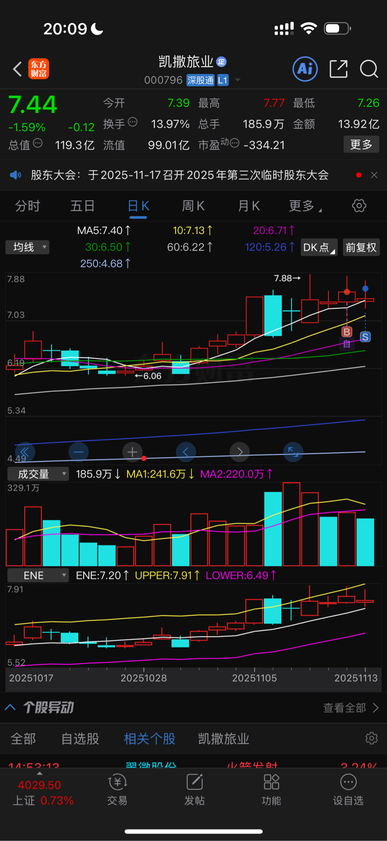The height and width of the screenshot is (841, 387).
Task: Move chart right with the right chevron
Action: [240, 452]
